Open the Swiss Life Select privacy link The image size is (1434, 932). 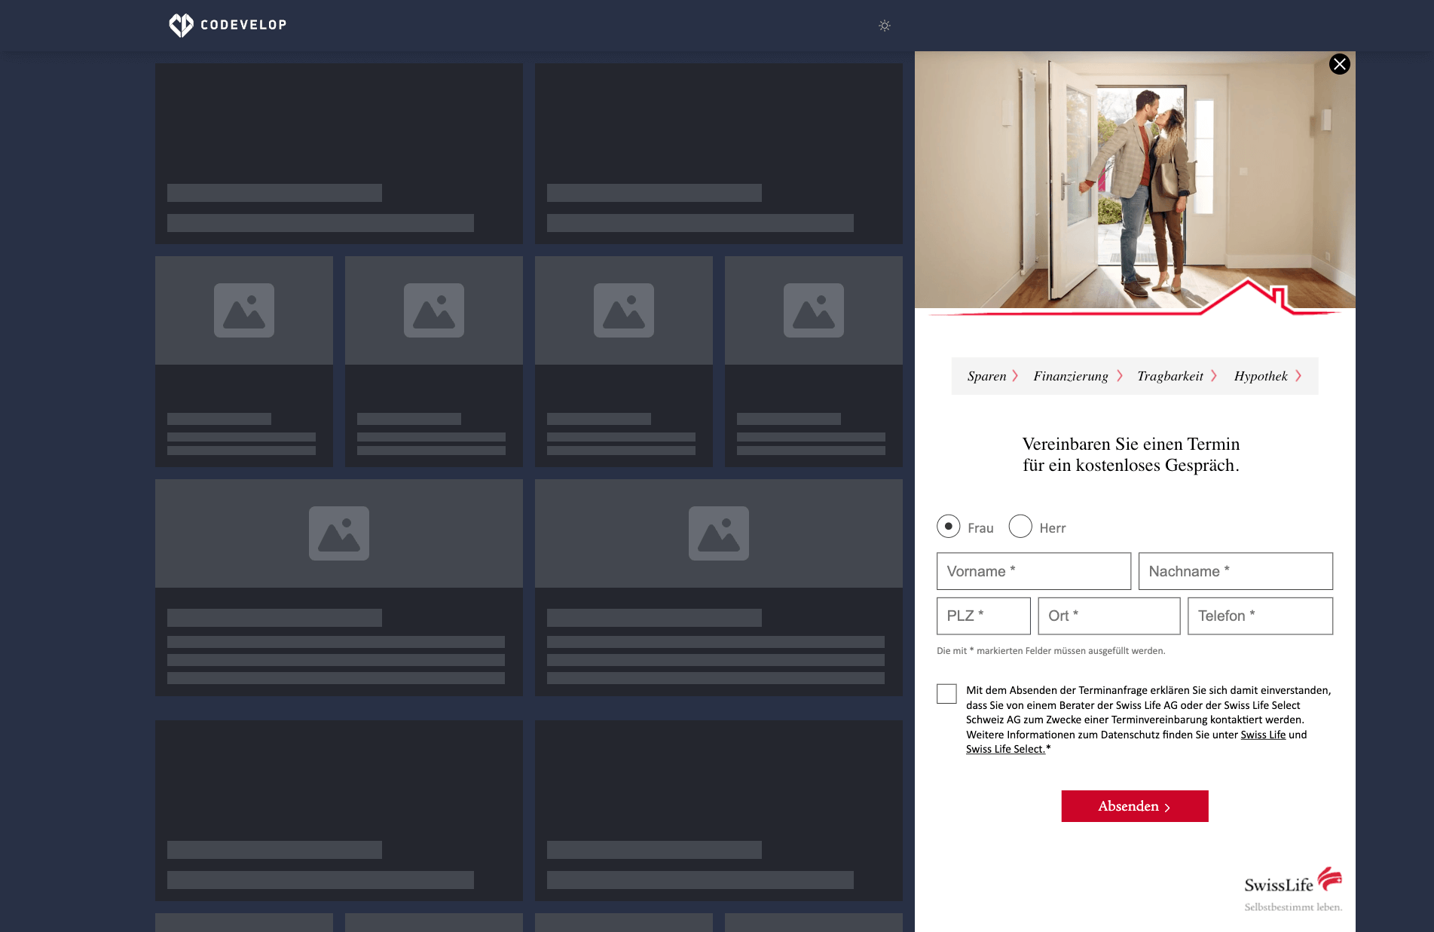pos(1005,749)
